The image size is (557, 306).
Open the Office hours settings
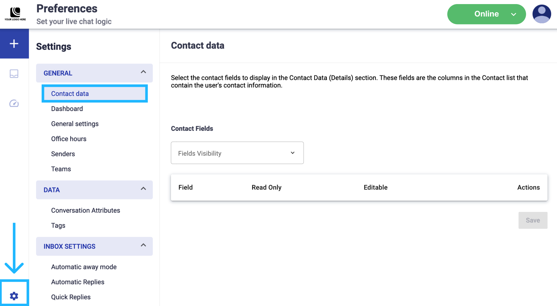click(69, 139)
